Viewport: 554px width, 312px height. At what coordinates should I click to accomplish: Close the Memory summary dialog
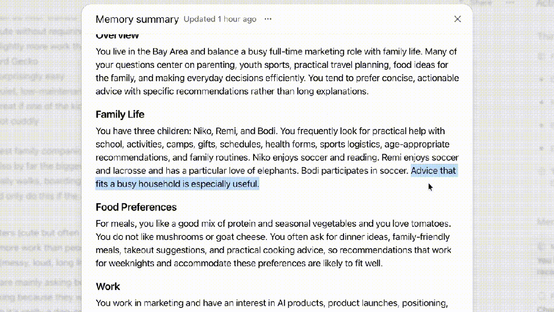pos(457,19)
